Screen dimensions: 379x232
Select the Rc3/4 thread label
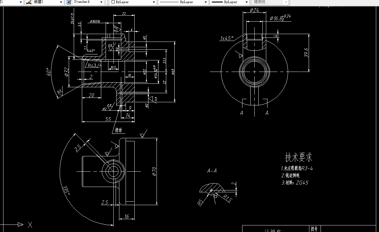(93, 65)
